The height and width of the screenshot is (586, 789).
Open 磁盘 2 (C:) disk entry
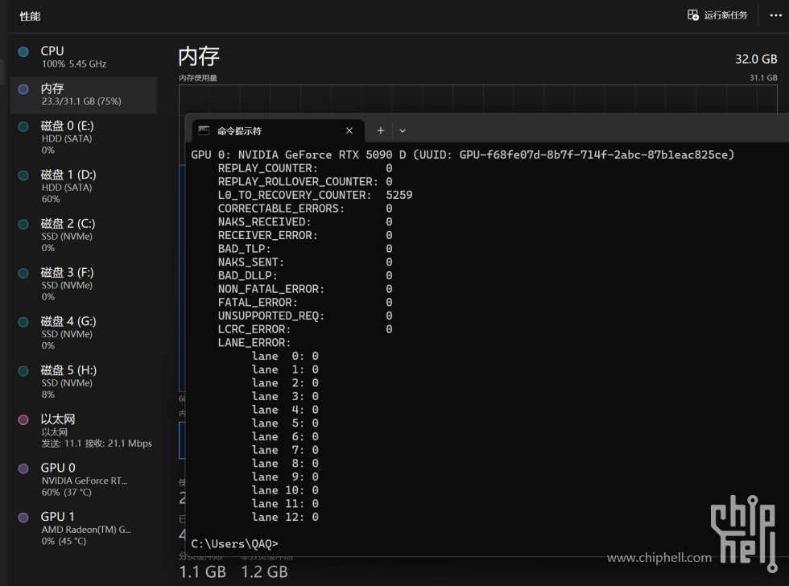[84, 235]
